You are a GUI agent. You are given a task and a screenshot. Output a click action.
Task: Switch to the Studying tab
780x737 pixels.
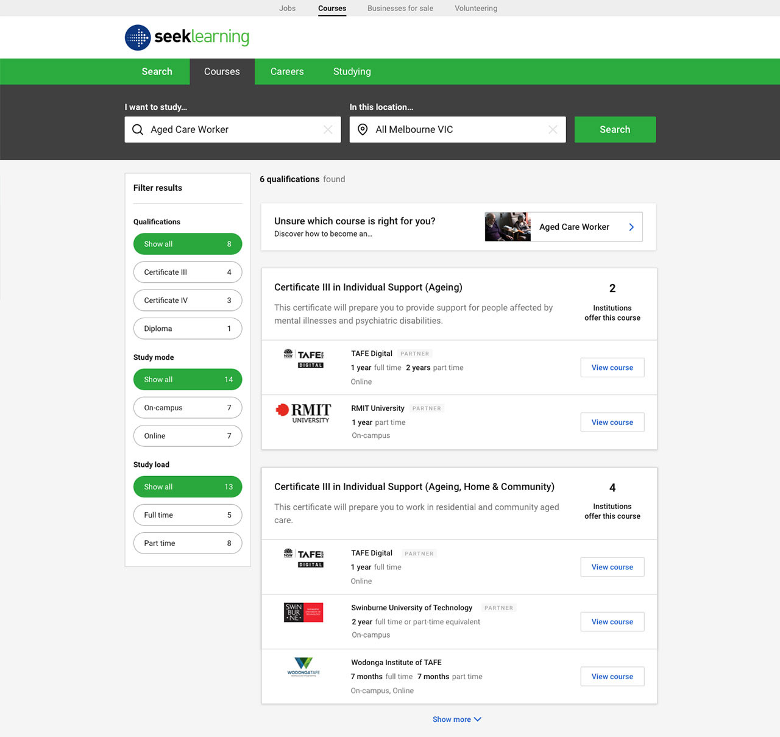[352, 71]
